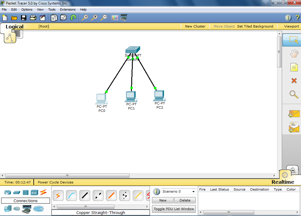Select the Inspect magnifier tool
Screen dimensions: 301x216
tap(294, 94)
